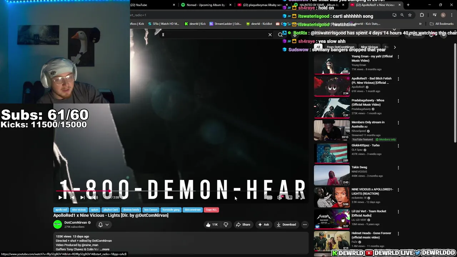
Task: Switch to 'plaqueboymax lilbaby' browser tab
Action: pyautogui.click(x=262, y=5)
